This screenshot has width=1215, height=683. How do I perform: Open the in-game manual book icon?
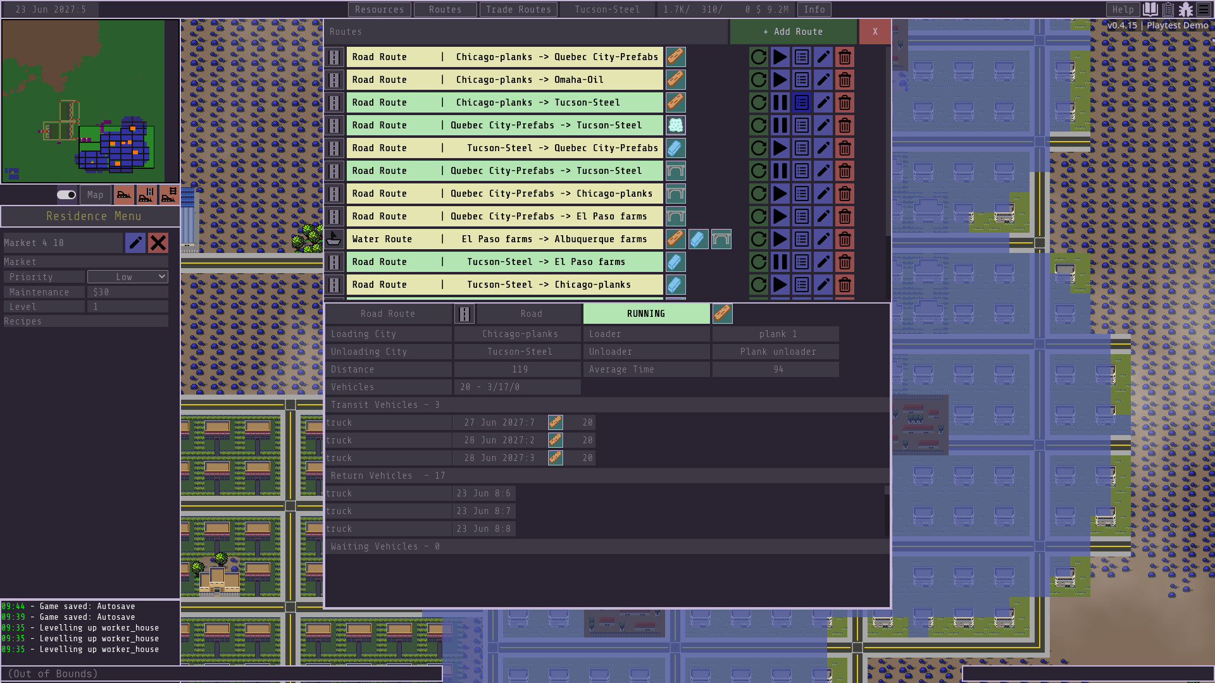1149,9
